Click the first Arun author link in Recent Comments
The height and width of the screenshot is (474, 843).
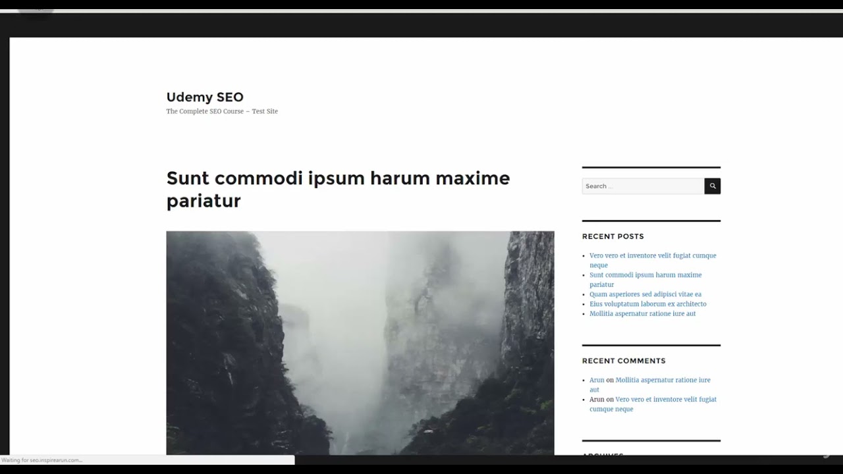pyautogui.click(x=597, y=381)
